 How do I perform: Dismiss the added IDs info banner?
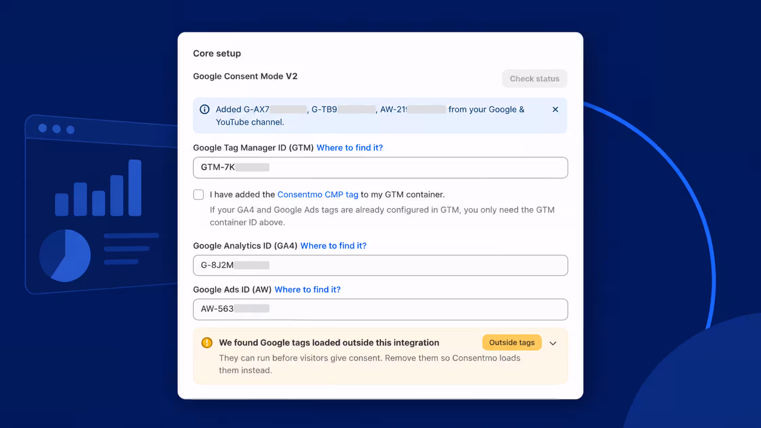tap(555, 109)
